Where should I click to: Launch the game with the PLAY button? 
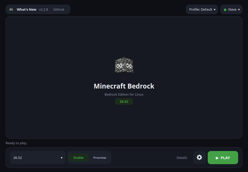(223, 158)
